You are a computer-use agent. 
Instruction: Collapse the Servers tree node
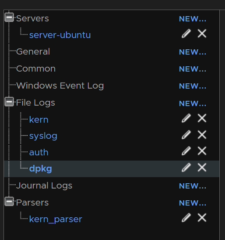tap(9, 17)
